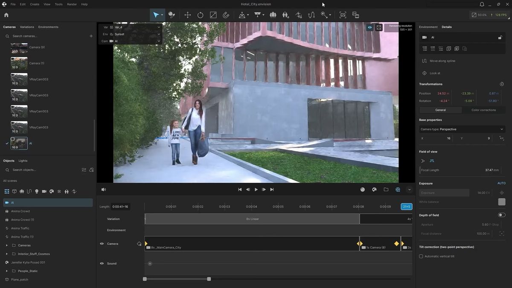Click the AUTO exposure link

(501, 183)
